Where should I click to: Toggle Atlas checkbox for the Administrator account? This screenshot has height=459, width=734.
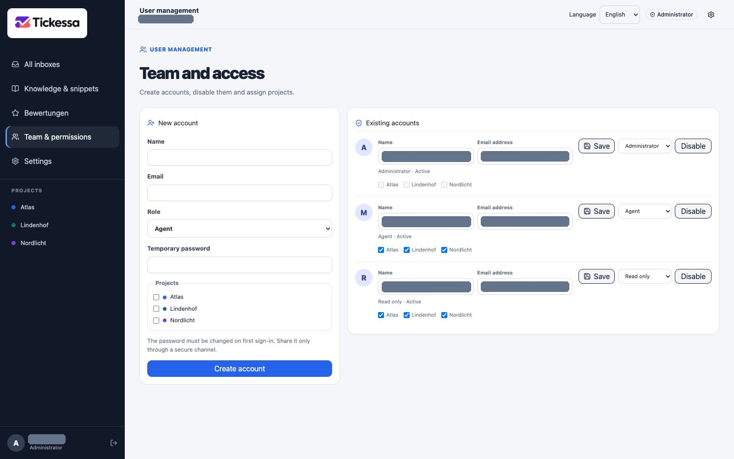pos(381,185)
